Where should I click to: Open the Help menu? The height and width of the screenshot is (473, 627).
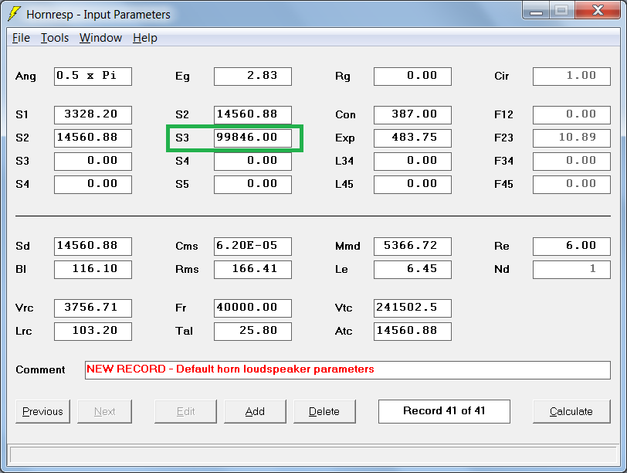tap(144, 38)
